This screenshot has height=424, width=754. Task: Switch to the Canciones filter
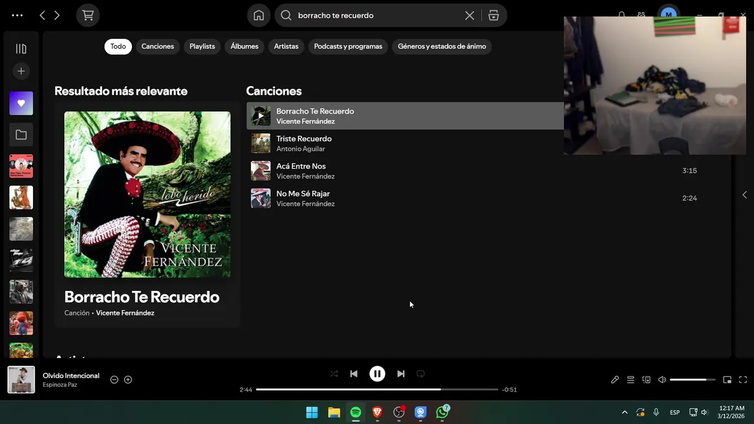[x=158, y=46]
